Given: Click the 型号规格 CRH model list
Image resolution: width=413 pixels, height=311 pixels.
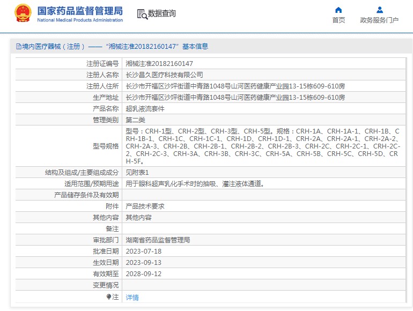Looking at the screenshot, I should click(263, 146).
